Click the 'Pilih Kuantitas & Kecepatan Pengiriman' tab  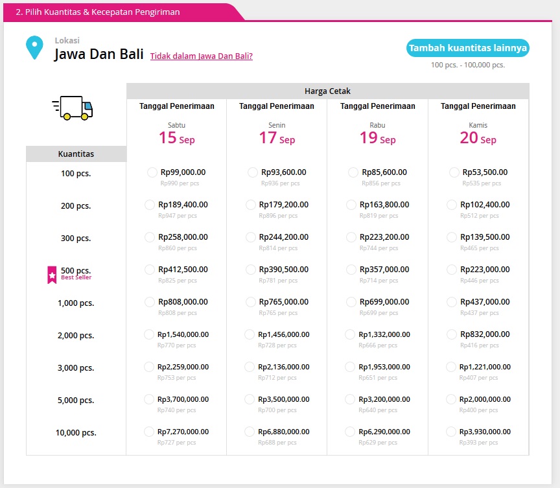click(97, 12)
